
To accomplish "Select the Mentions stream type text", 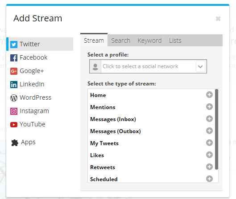I will (x=103, y=107).
